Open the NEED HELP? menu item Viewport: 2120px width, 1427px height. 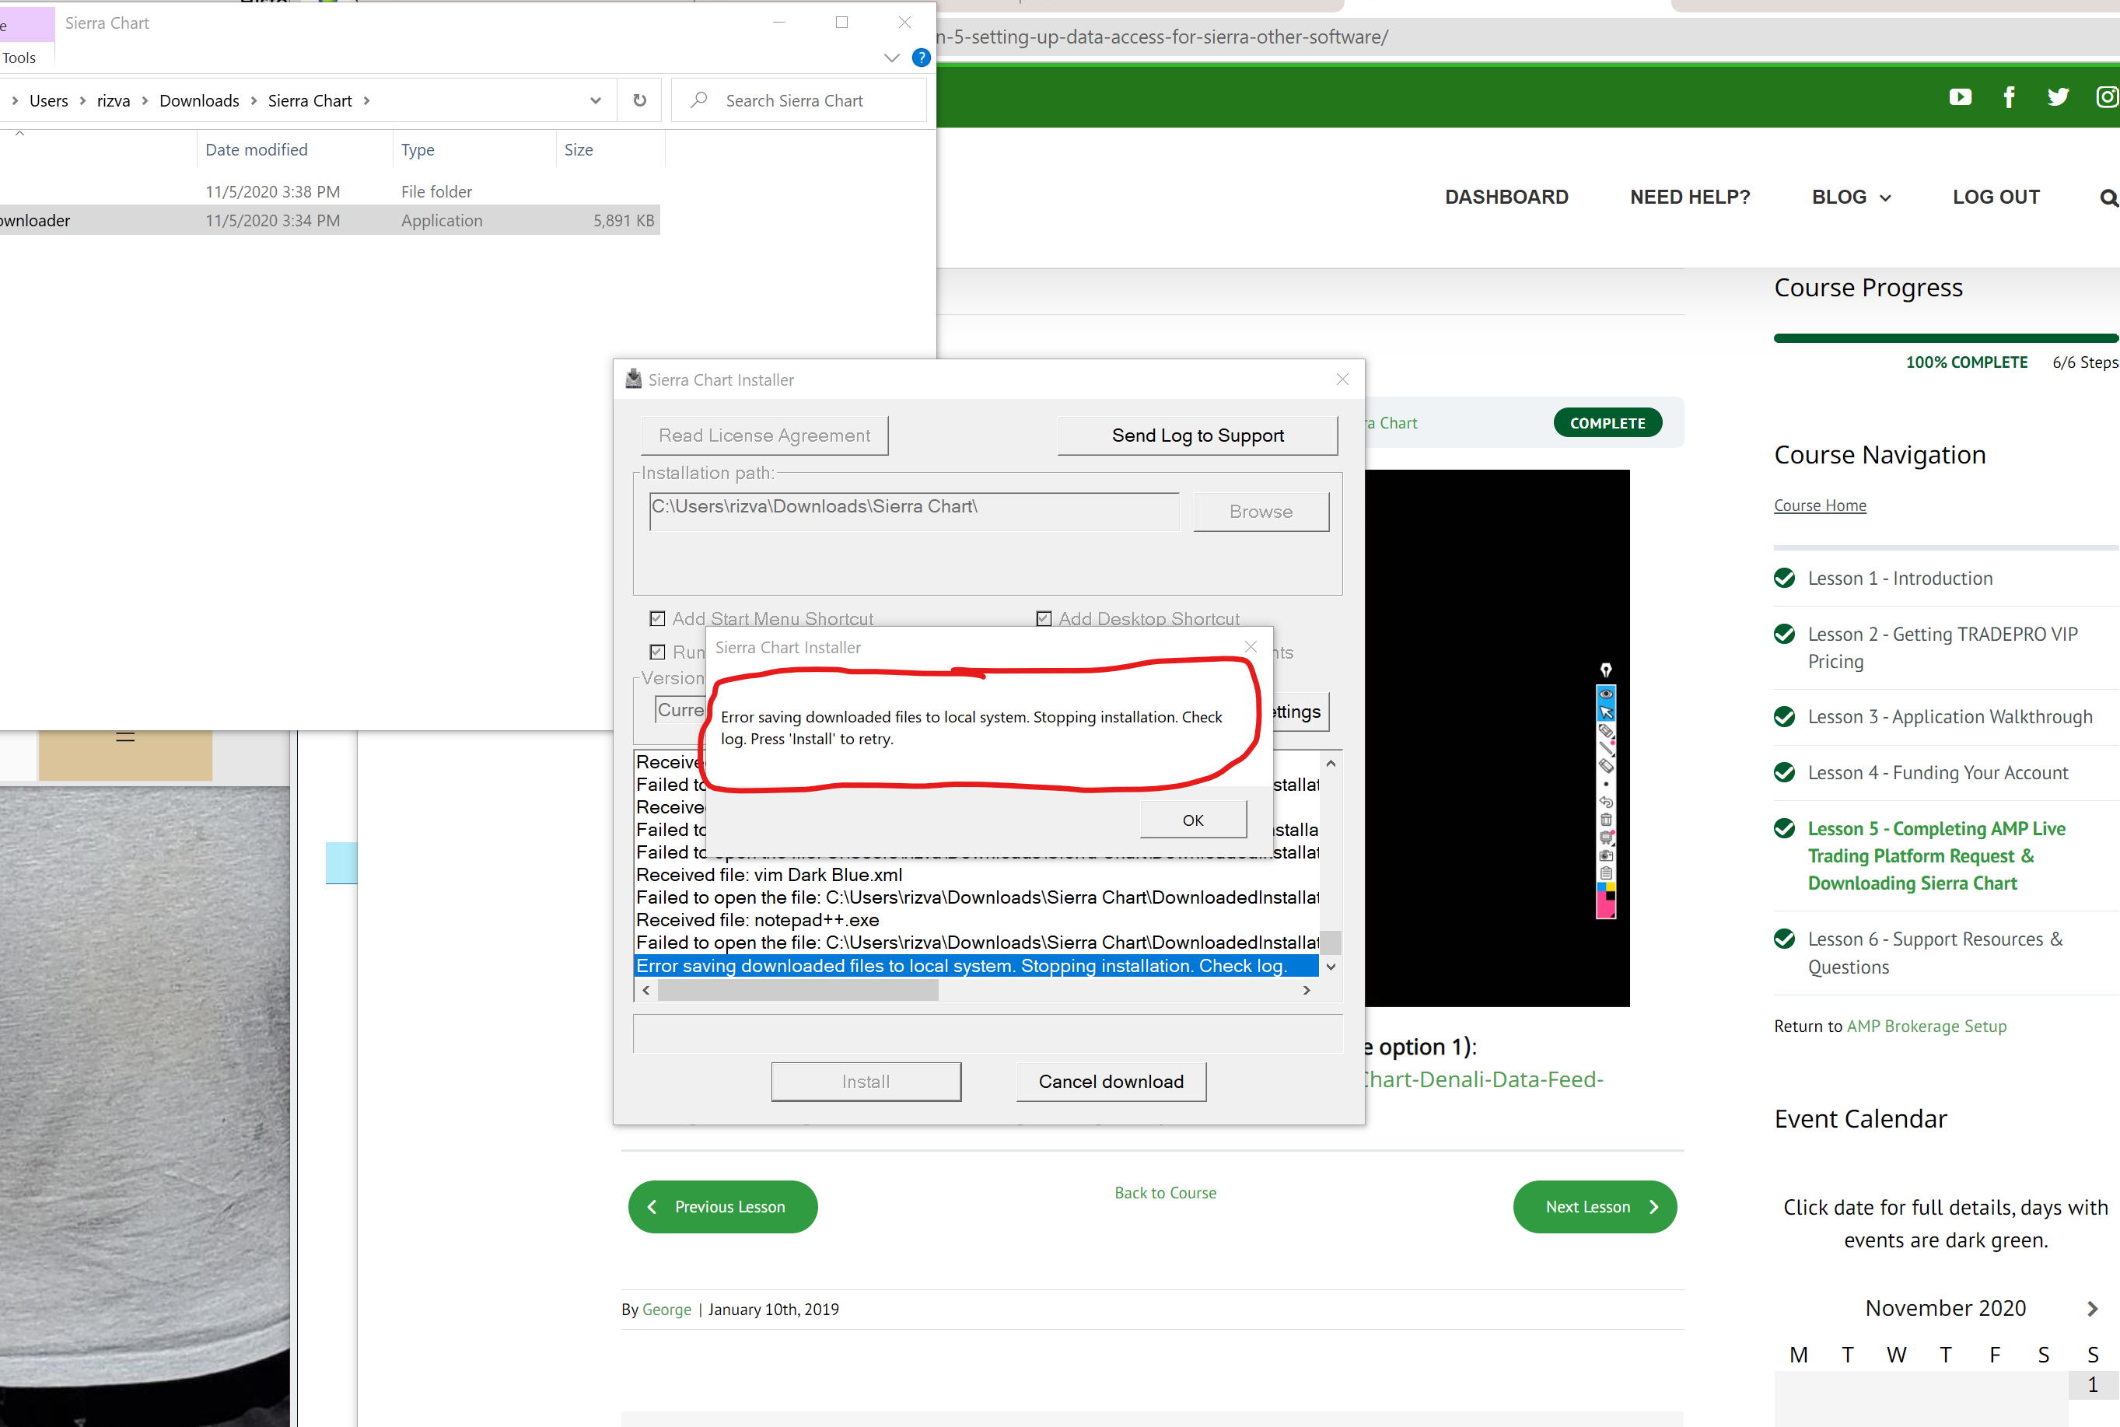point(1688,197)
